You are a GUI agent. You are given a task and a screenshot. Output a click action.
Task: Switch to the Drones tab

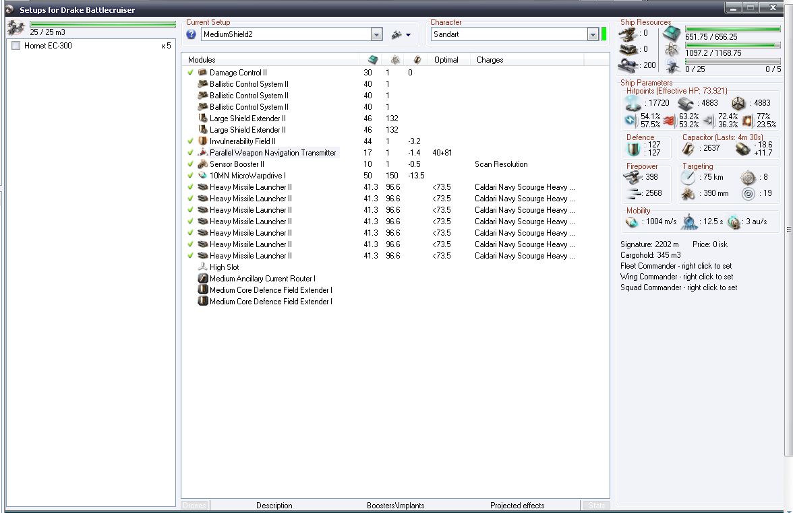click(196, 506)
